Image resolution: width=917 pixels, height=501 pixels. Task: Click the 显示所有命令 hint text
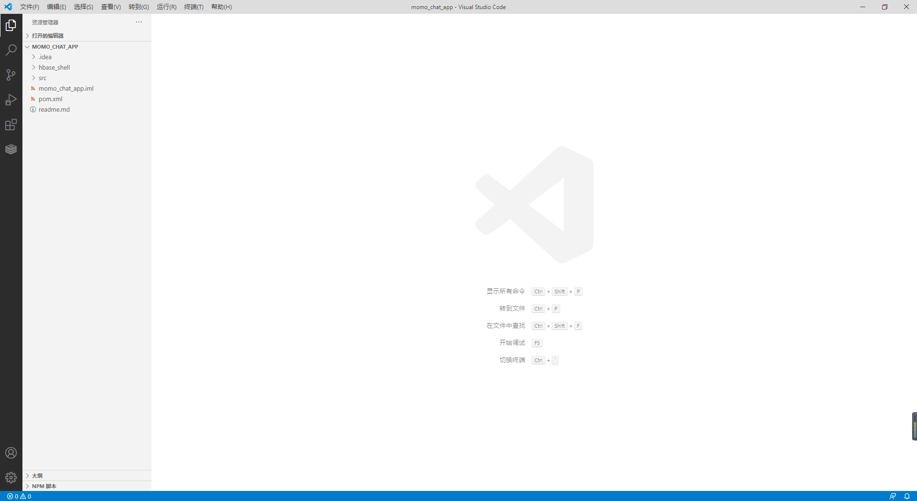(x=506, y=291)
